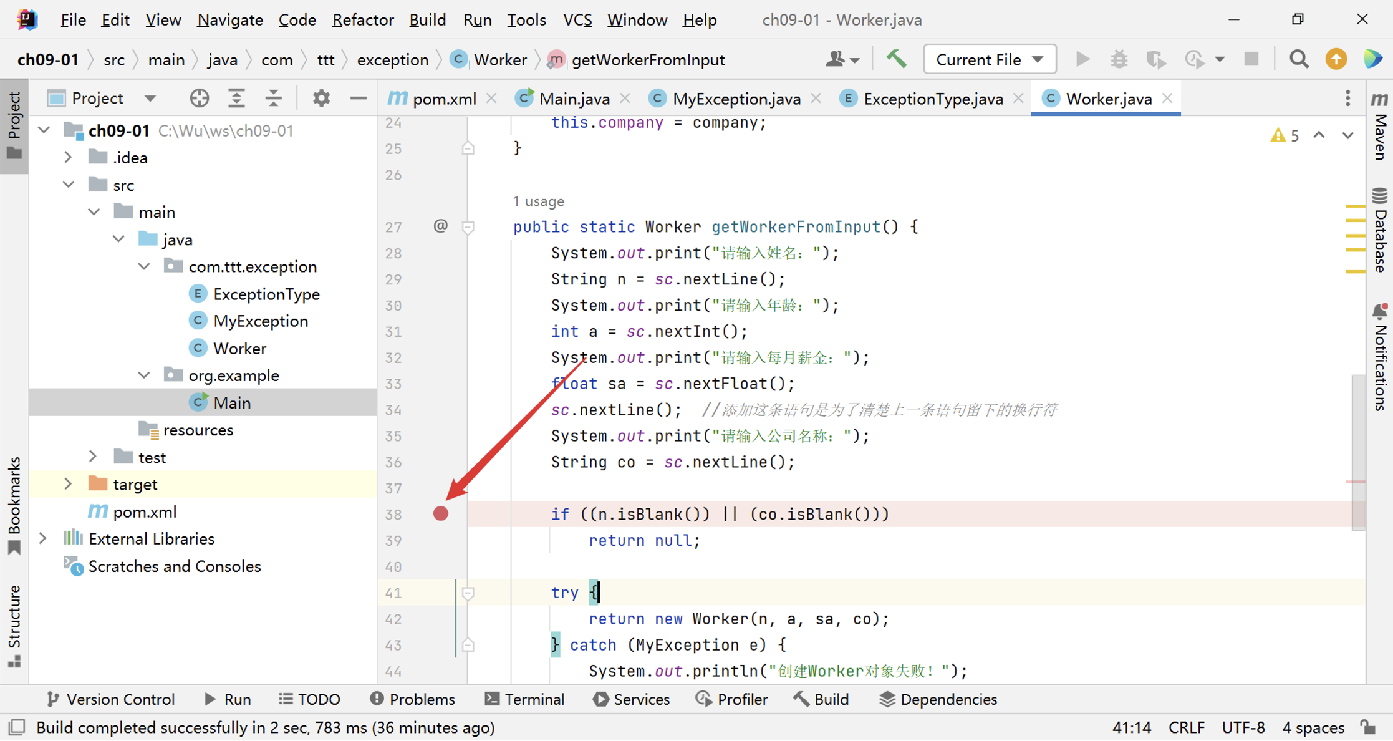Open the Project view selector dropdown

[x=102, y=98]
